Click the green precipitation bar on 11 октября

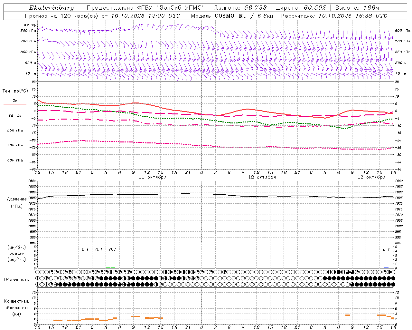point(111,267)
